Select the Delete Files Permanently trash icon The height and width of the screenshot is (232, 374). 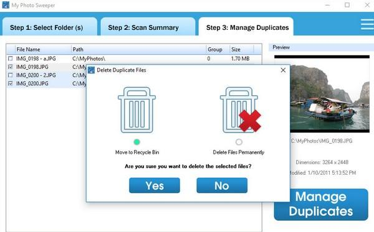[240, 110]
